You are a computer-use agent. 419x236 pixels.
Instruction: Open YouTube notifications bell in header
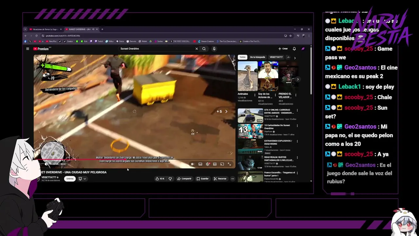tap(294, 49)
